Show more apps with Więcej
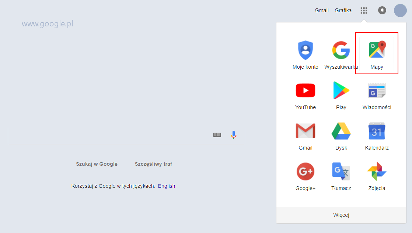The width and height of the screenshot is (412, 233). (341, 215)
